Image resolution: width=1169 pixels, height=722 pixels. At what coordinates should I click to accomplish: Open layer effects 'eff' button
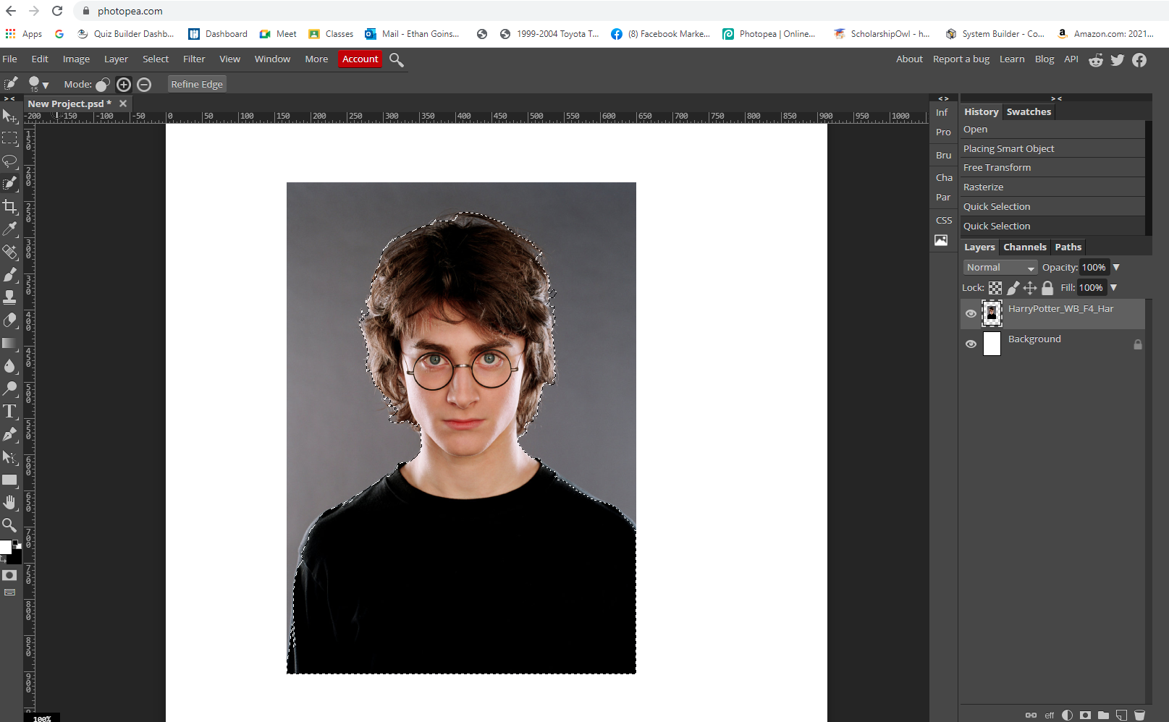[1049, 715]
